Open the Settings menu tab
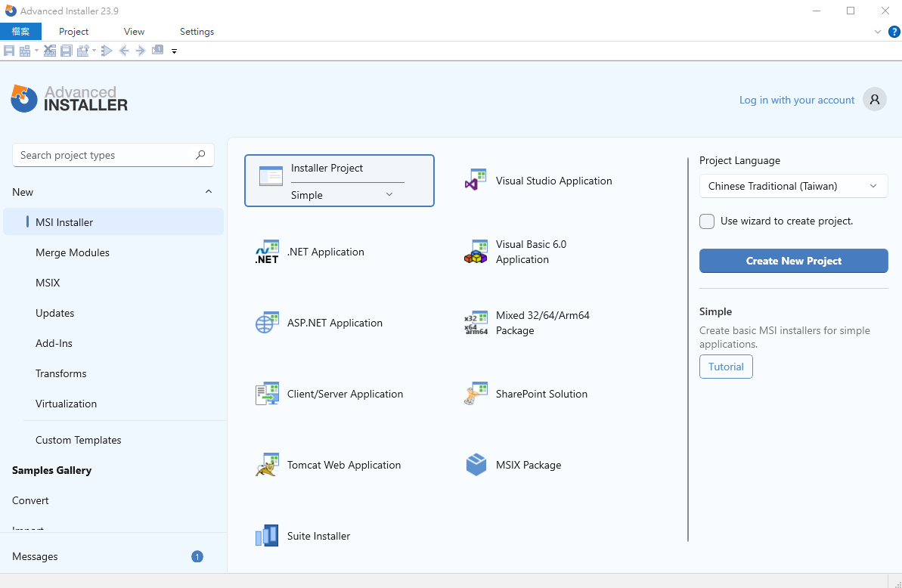 pyautogui.click(x=197, y=32)
